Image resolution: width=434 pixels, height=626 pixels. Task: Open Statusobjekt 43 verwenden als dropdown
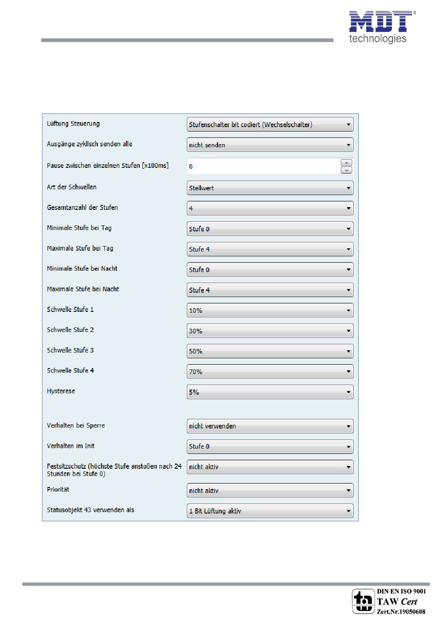(270, 511)
